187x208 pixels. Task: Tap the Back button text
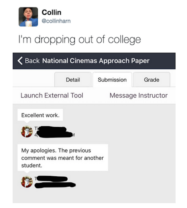pos(32,61)
